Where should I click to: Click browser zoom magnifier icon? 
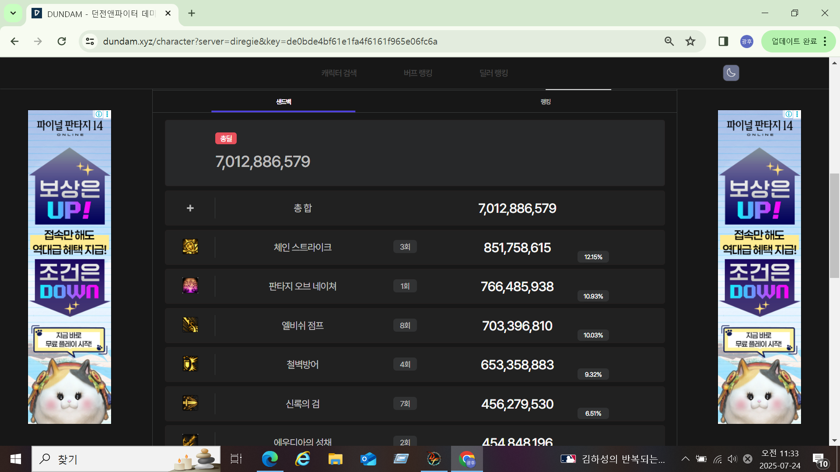click(669, 42)
